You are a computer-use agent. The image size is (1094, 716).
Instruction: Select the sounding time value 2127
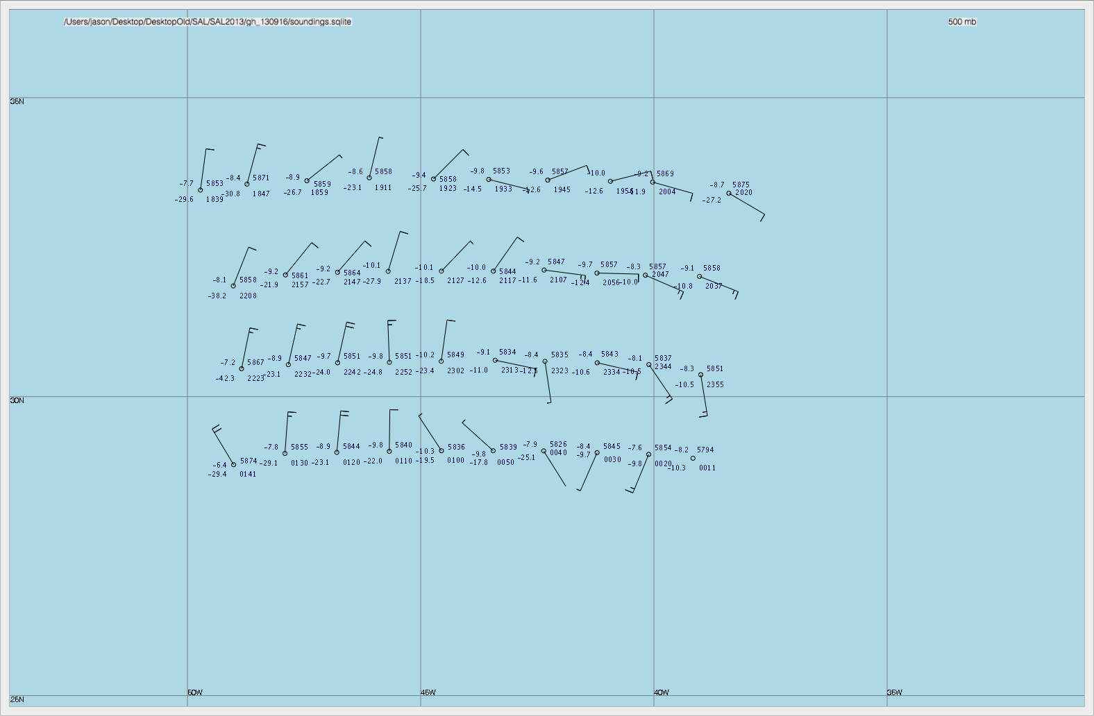[455, 281]
